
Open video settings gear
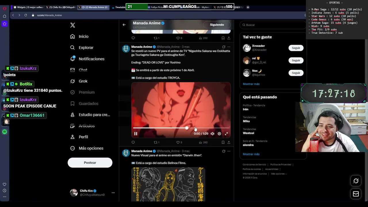[x=219, y=134]
